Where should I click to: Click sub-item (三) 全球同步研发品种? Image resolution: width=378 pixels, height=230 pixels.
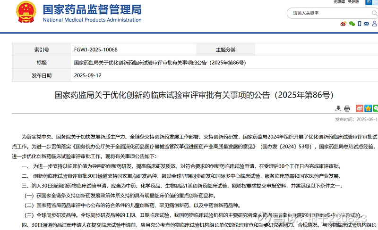coord(193,215)
